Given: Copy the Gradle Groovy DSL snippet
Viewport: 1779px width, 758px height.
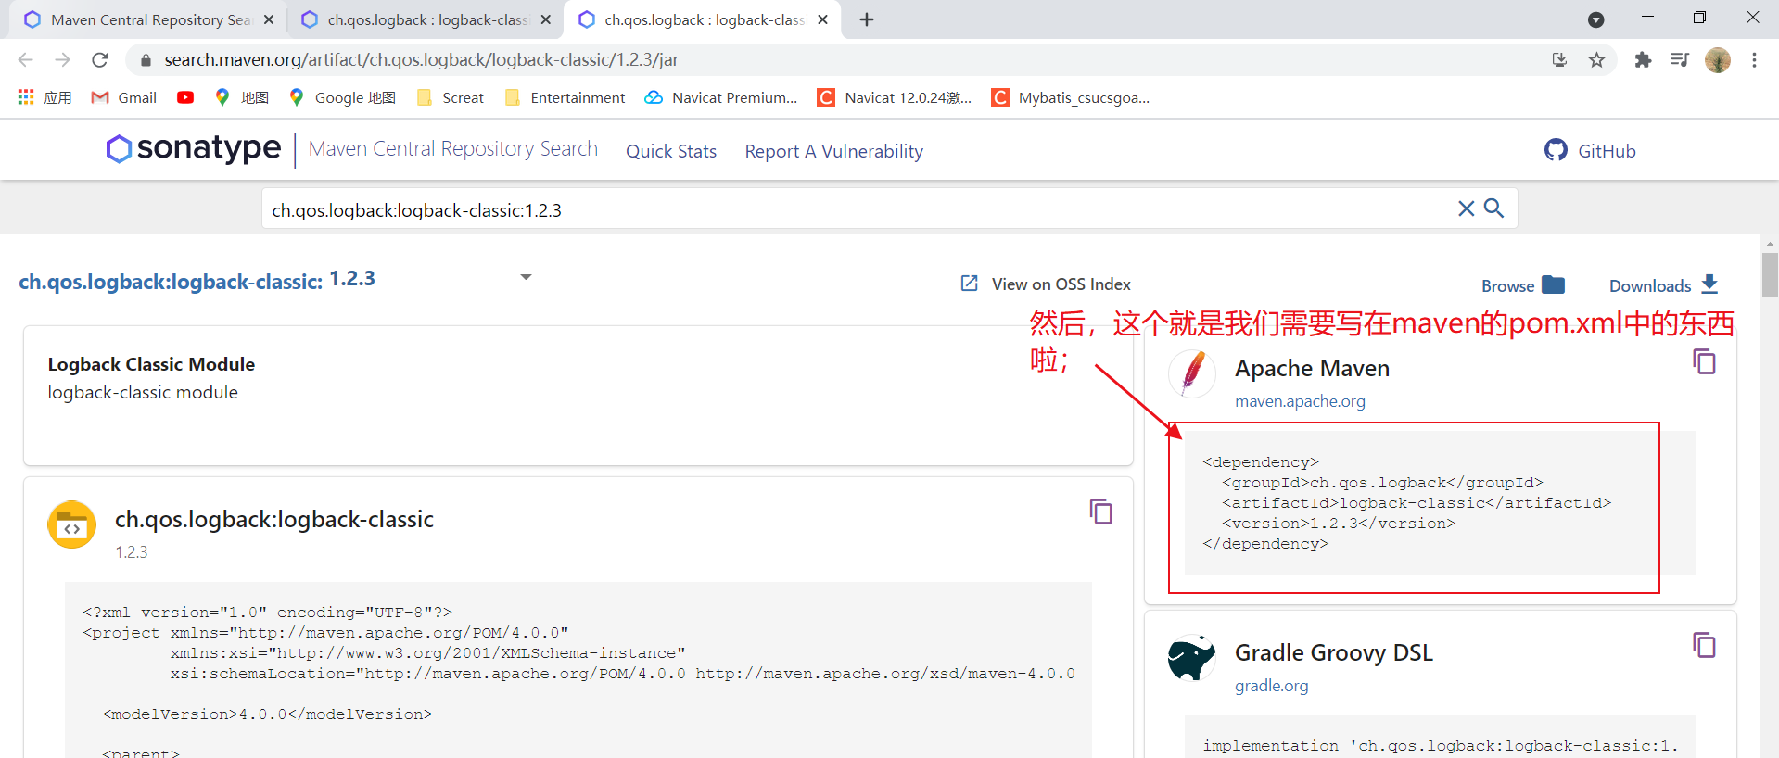Looking at the screenshot, I should pos(1704,645).
